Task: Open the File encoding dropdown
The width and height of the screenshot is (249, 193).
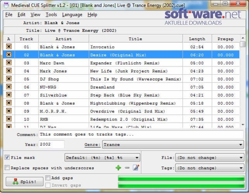Action: coord(210,157)
